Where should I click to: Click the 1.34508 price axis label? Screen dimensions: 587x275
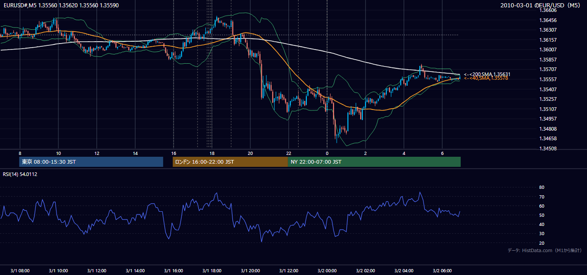pos(548,148)
